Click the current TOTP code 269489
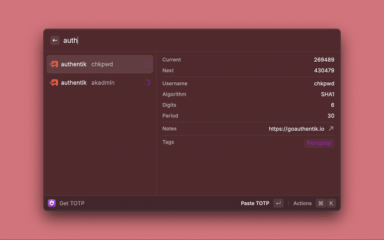Viewport: 384px width, 240px height. point(324,60)
